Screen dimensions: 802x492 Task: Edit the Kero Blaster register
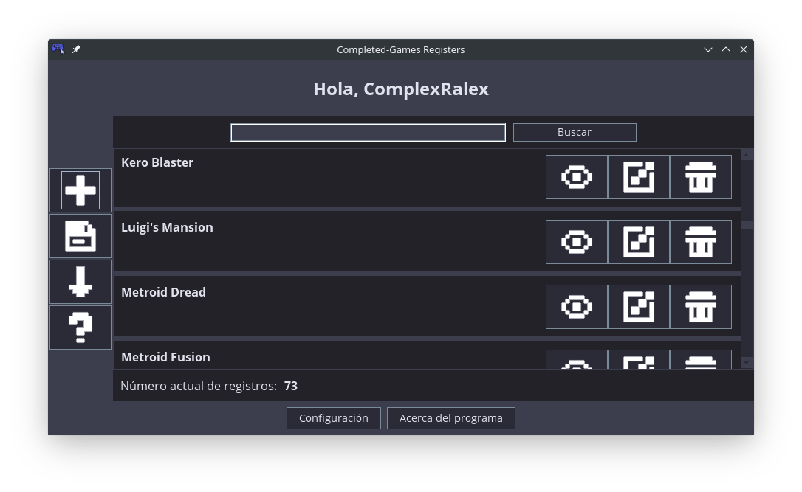point(638,177)
